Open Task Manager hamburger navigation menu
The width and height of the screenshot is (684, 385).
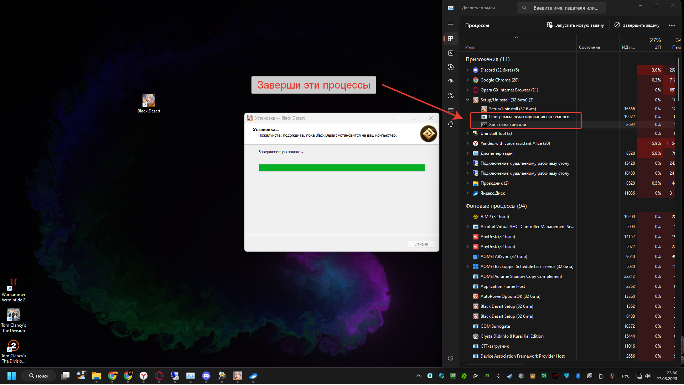pyautogui.click(x=451, y=25)
